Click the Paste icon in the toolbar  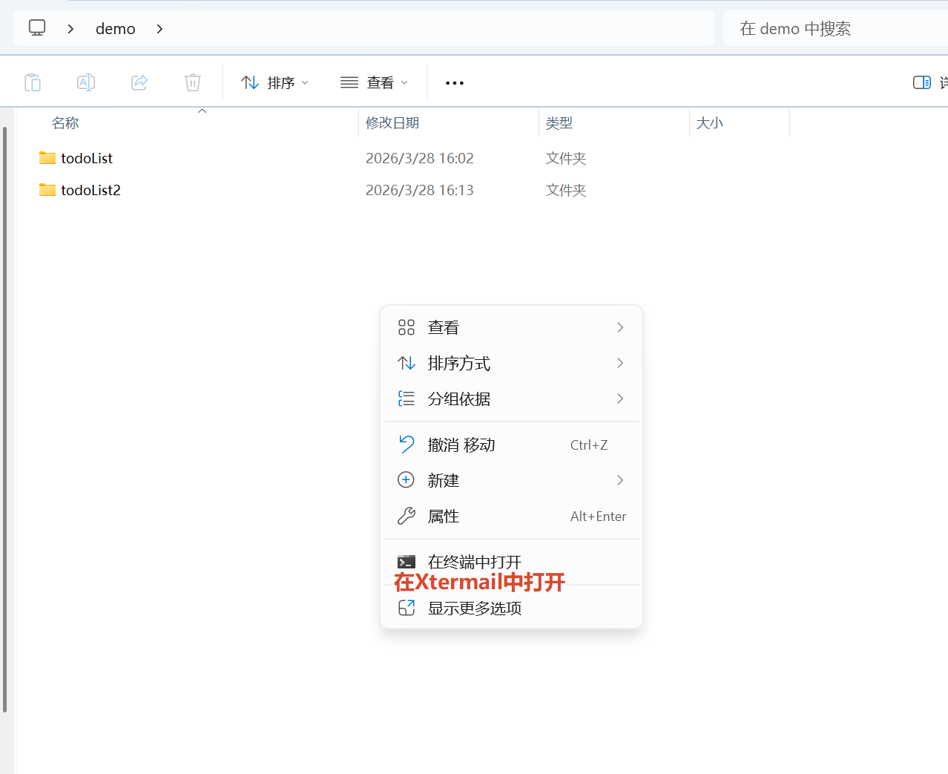[x=33, y=82]
